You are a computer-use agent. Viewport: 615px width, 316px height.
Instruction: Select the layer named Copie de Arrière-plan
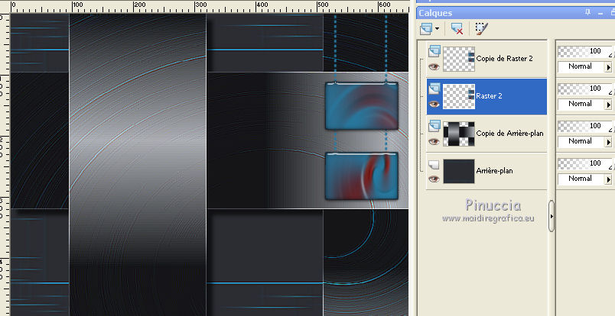(509, 134)
